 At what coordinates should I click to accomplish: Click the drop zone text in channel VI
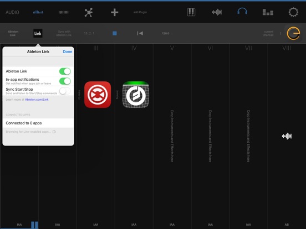[x=210, y=136]
